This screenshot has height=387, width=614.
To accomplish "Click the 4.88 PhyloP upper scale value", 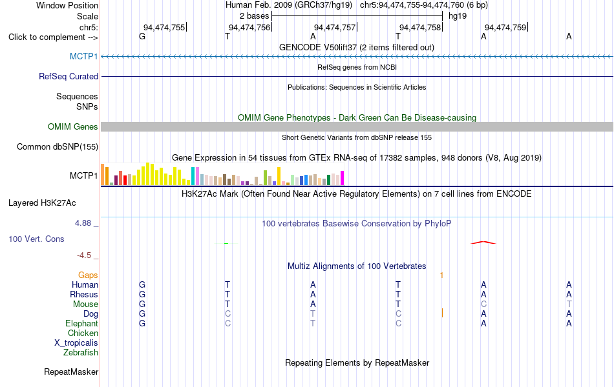I will (x=83, y=223).
